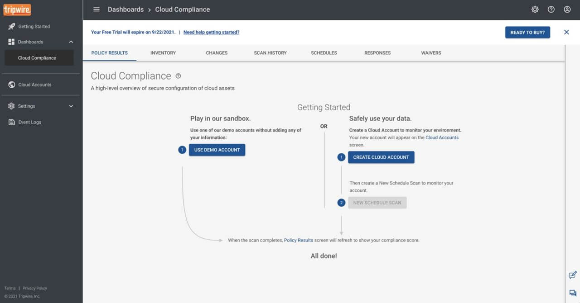Click the hamburger menu icon
Viewport: 580px width, 303px height.
pos(96,9)
